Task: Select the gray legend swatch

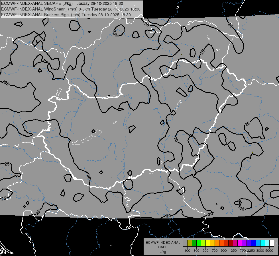Action: coord(185,243)
